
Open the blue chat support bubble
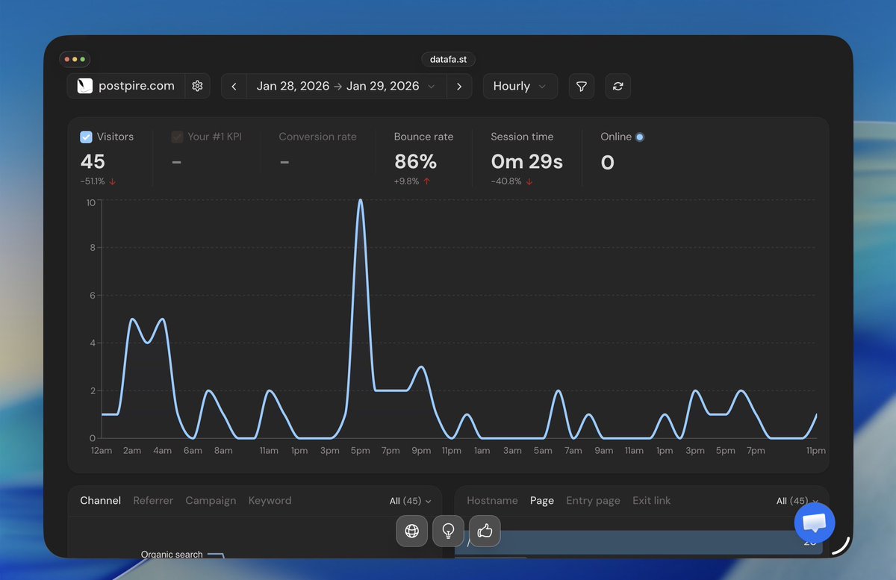[x=814, y=523]
